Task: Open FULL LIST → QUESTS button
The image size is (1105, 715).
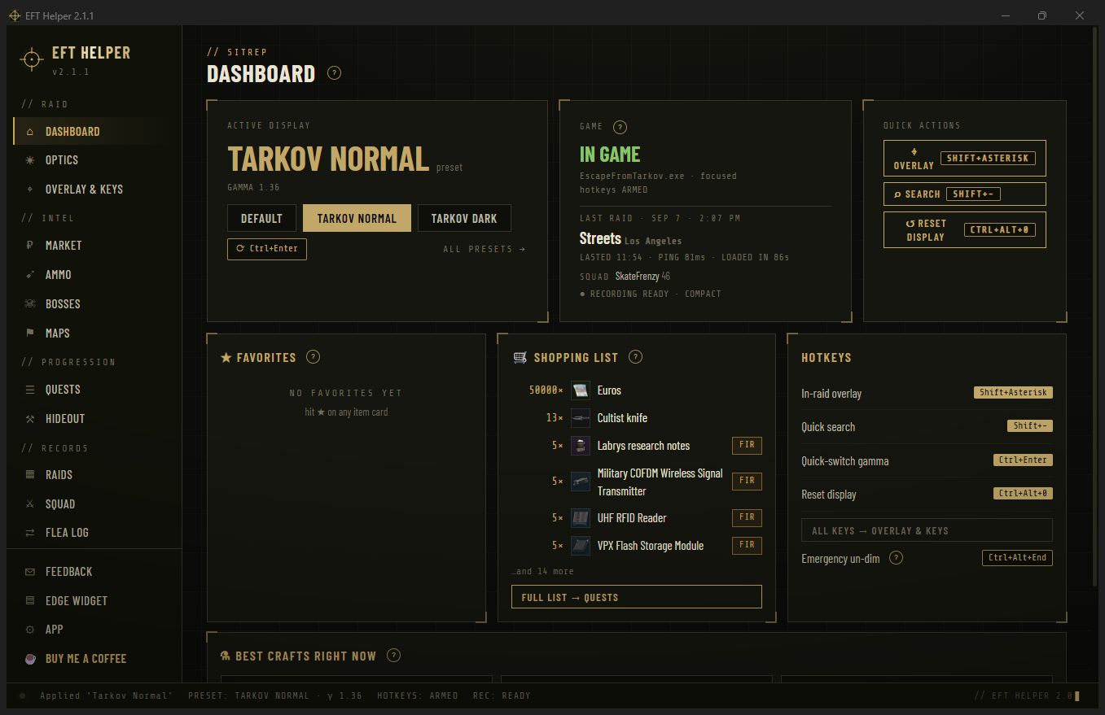Action: tap(637, 597)
